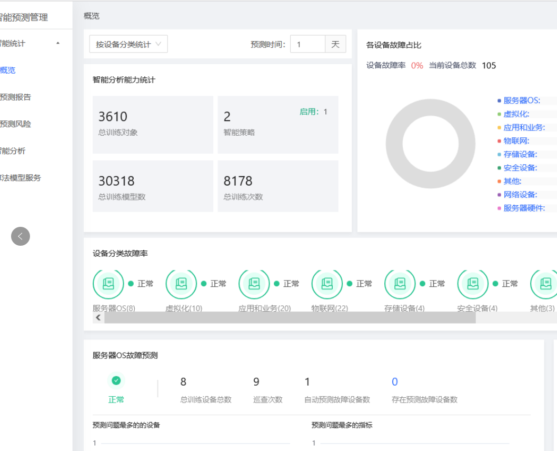Click the 物联网 device category icon
The image size is (557, 451).
click(x=327, y=283)
